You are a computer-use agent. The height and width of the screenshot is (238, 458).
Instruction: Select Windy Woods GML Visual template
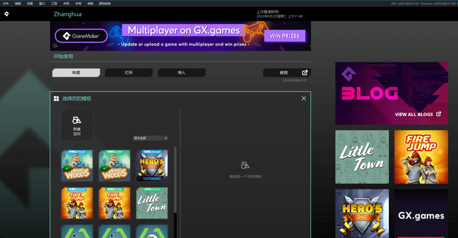pyautogui.click(x=77, y=166)
